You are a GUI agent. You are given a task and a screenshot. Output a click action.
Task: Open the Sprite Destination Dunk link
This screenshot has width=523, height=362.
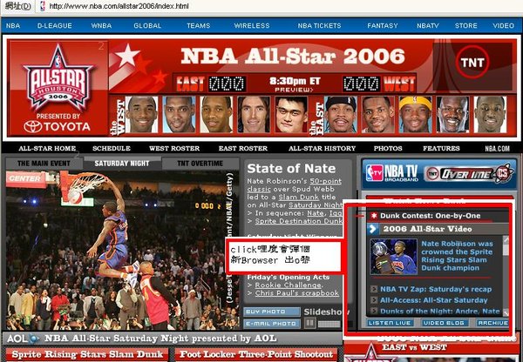coord(298,221)
